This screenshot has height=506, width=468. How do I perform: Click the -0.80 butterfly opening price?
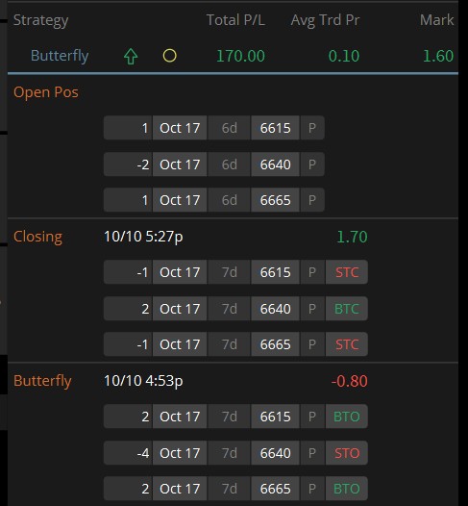pos(350,381)
